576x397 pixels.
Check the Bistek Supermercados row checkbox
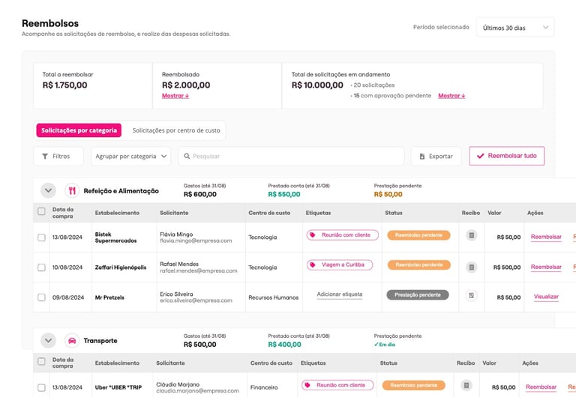click(41, 237)
